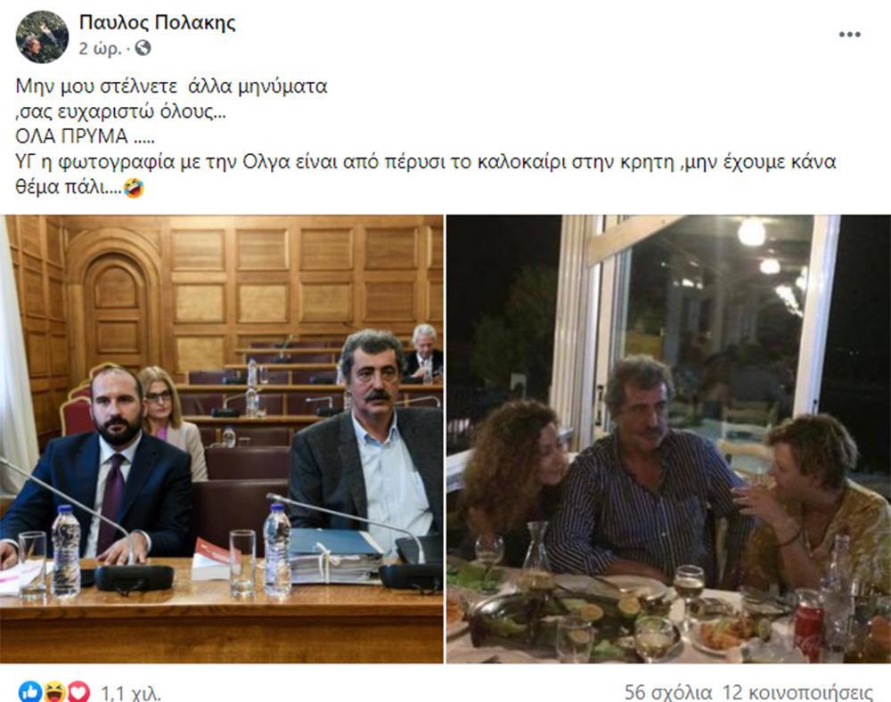Open the three-dot post options menu
This screenshot has width=891, height=702.
point(849,35)
